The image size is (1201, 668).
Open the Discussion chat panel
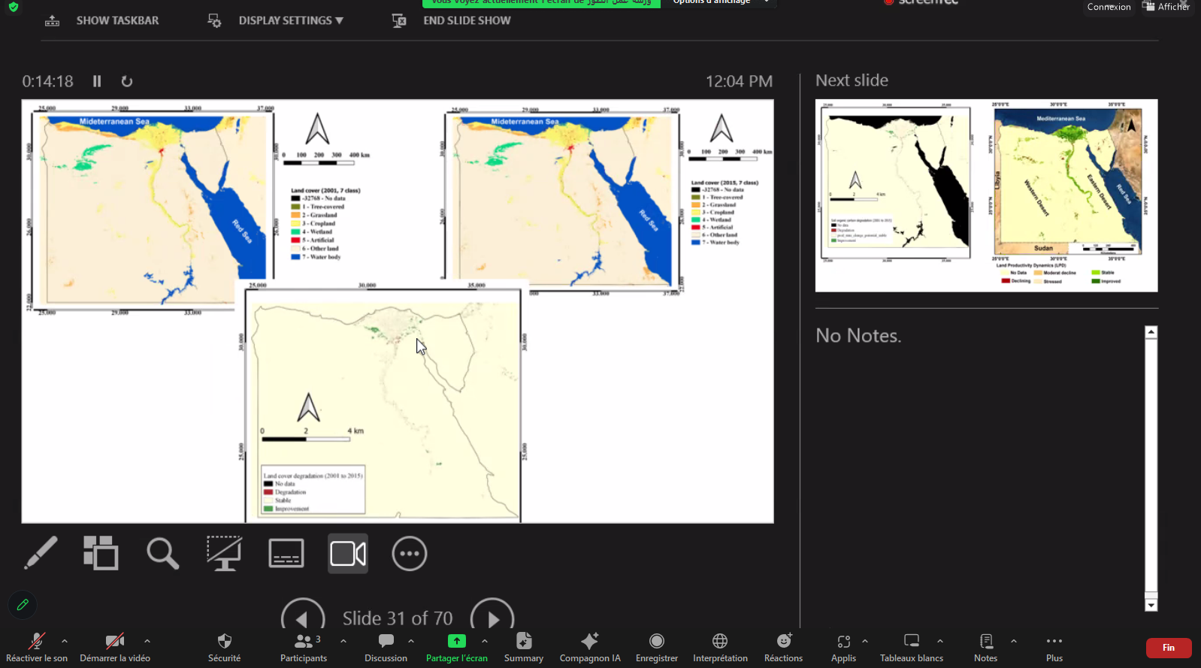(x=386, y=647)
